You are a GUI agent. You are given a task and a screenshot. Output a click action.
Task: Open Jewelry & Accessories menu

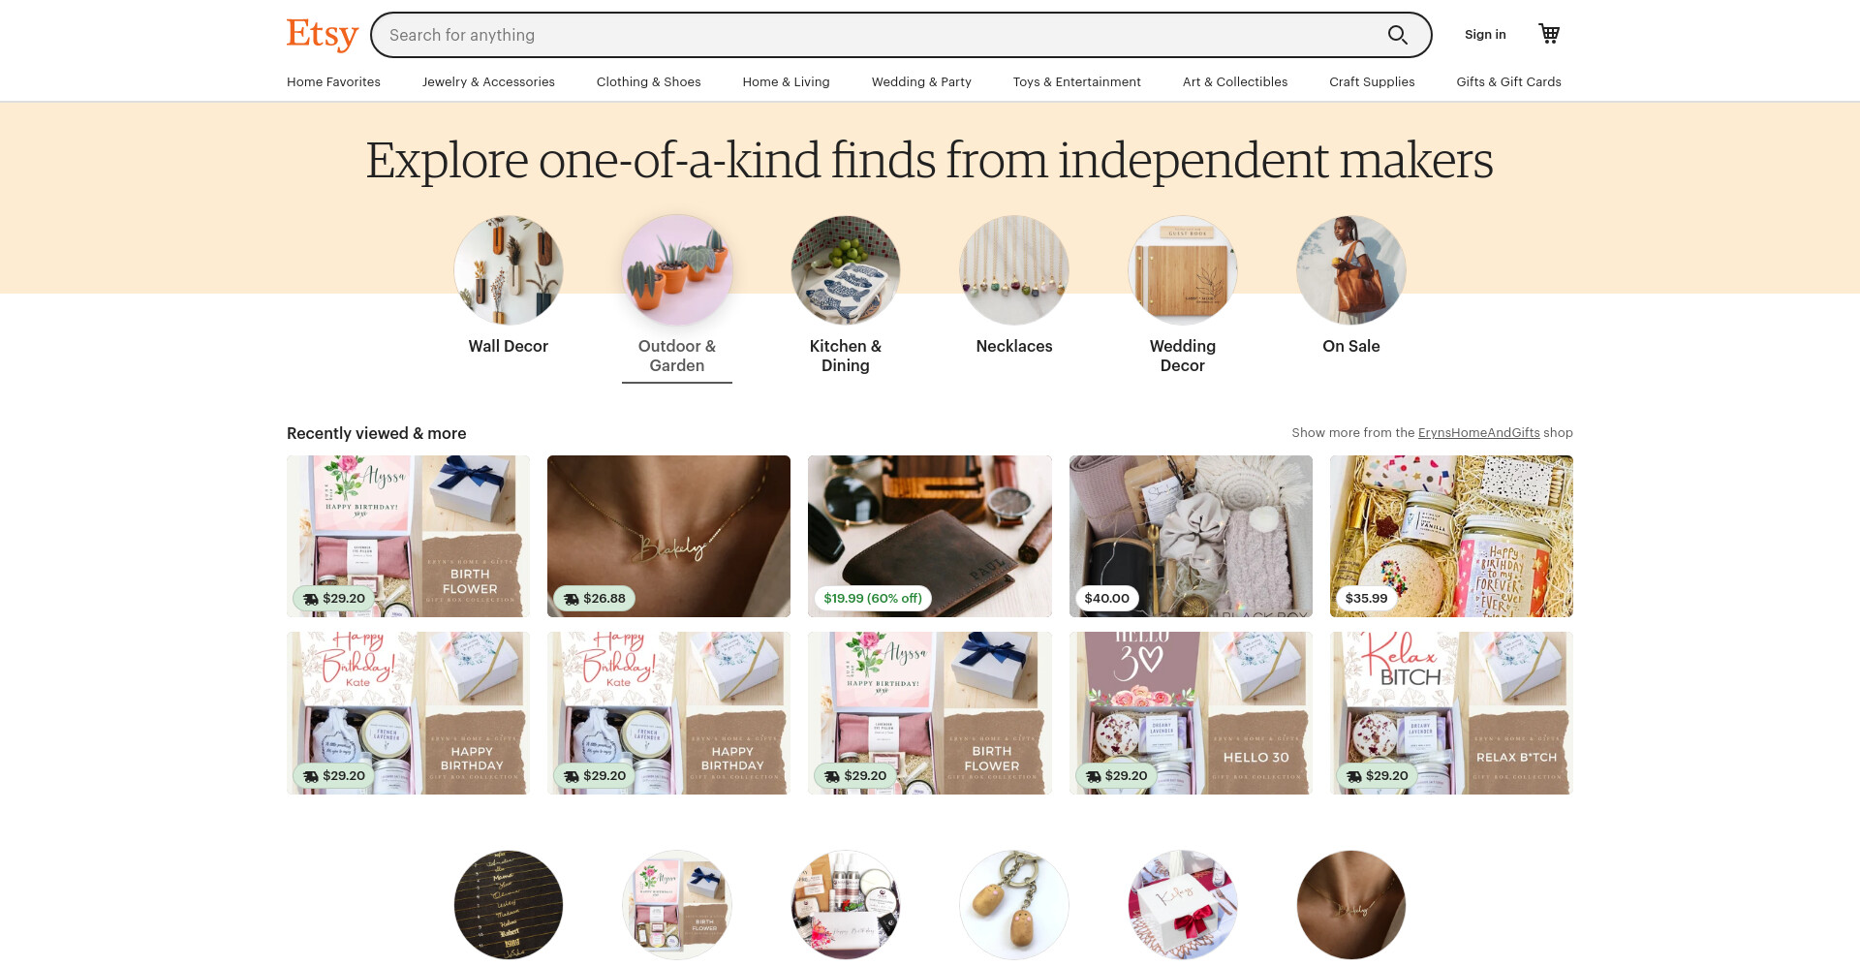(x=488, y=82)
